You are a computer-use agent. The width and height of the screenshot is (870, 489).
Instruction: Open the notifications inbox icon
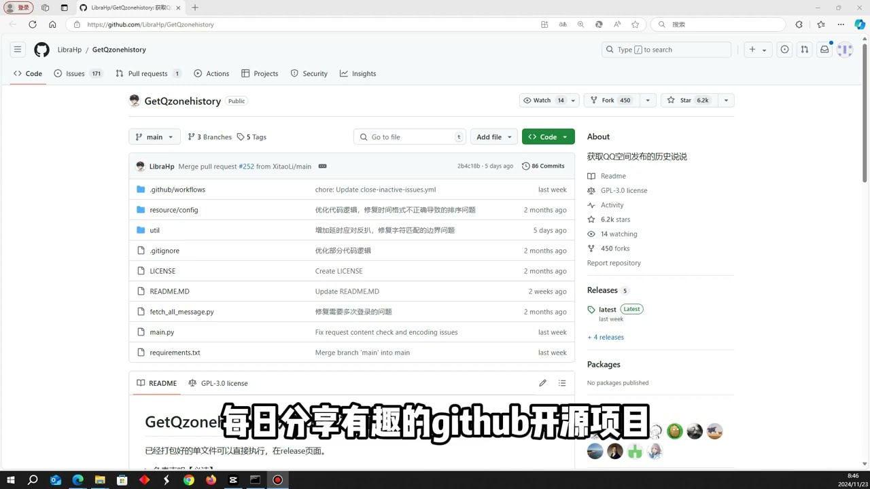[824, 50]
